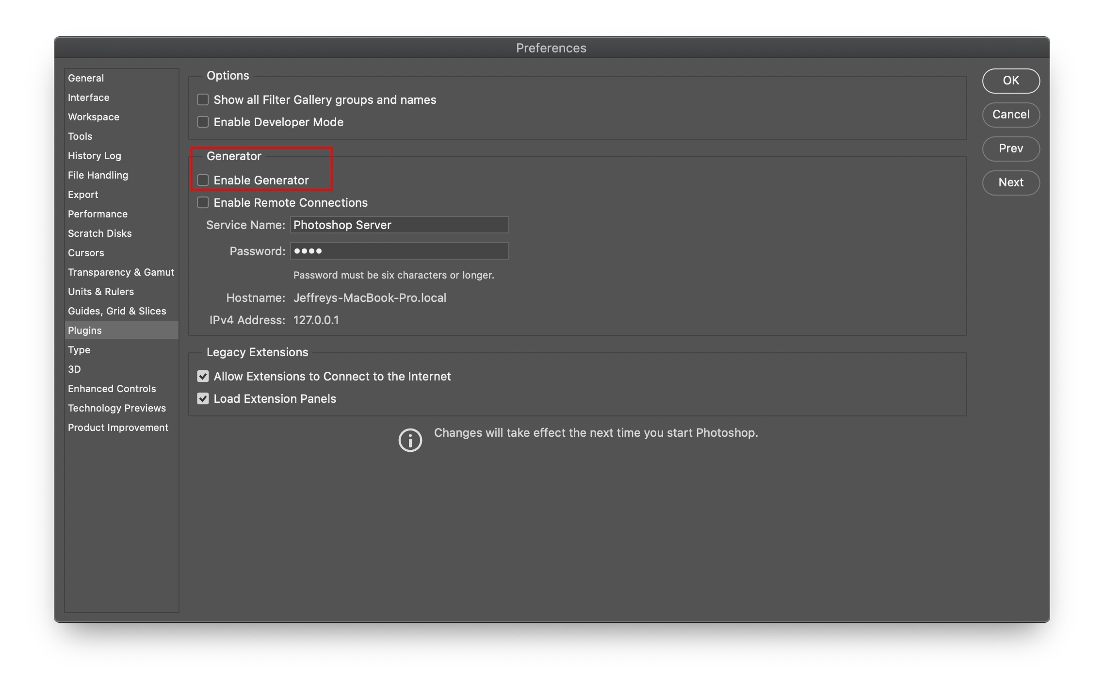Viewport: 1104px width, 694px height.
Task: Click in the Service Name field
Action: (399, 225)
